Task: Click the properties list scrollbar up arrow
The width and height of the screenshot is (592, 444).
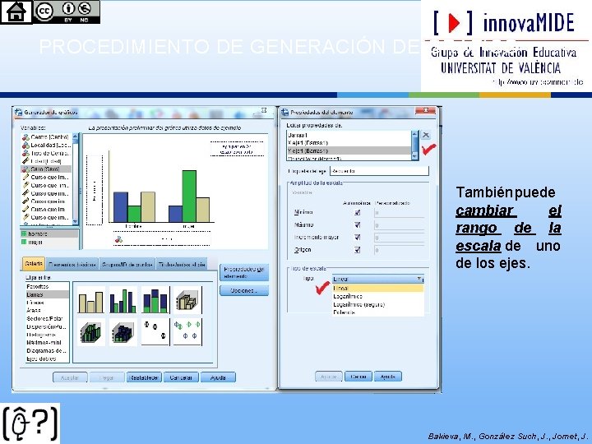Action: [415, 134]
